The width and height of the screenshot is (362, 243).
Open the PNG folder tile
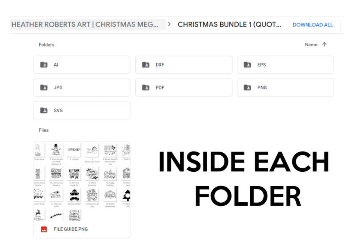click(285, 88)
